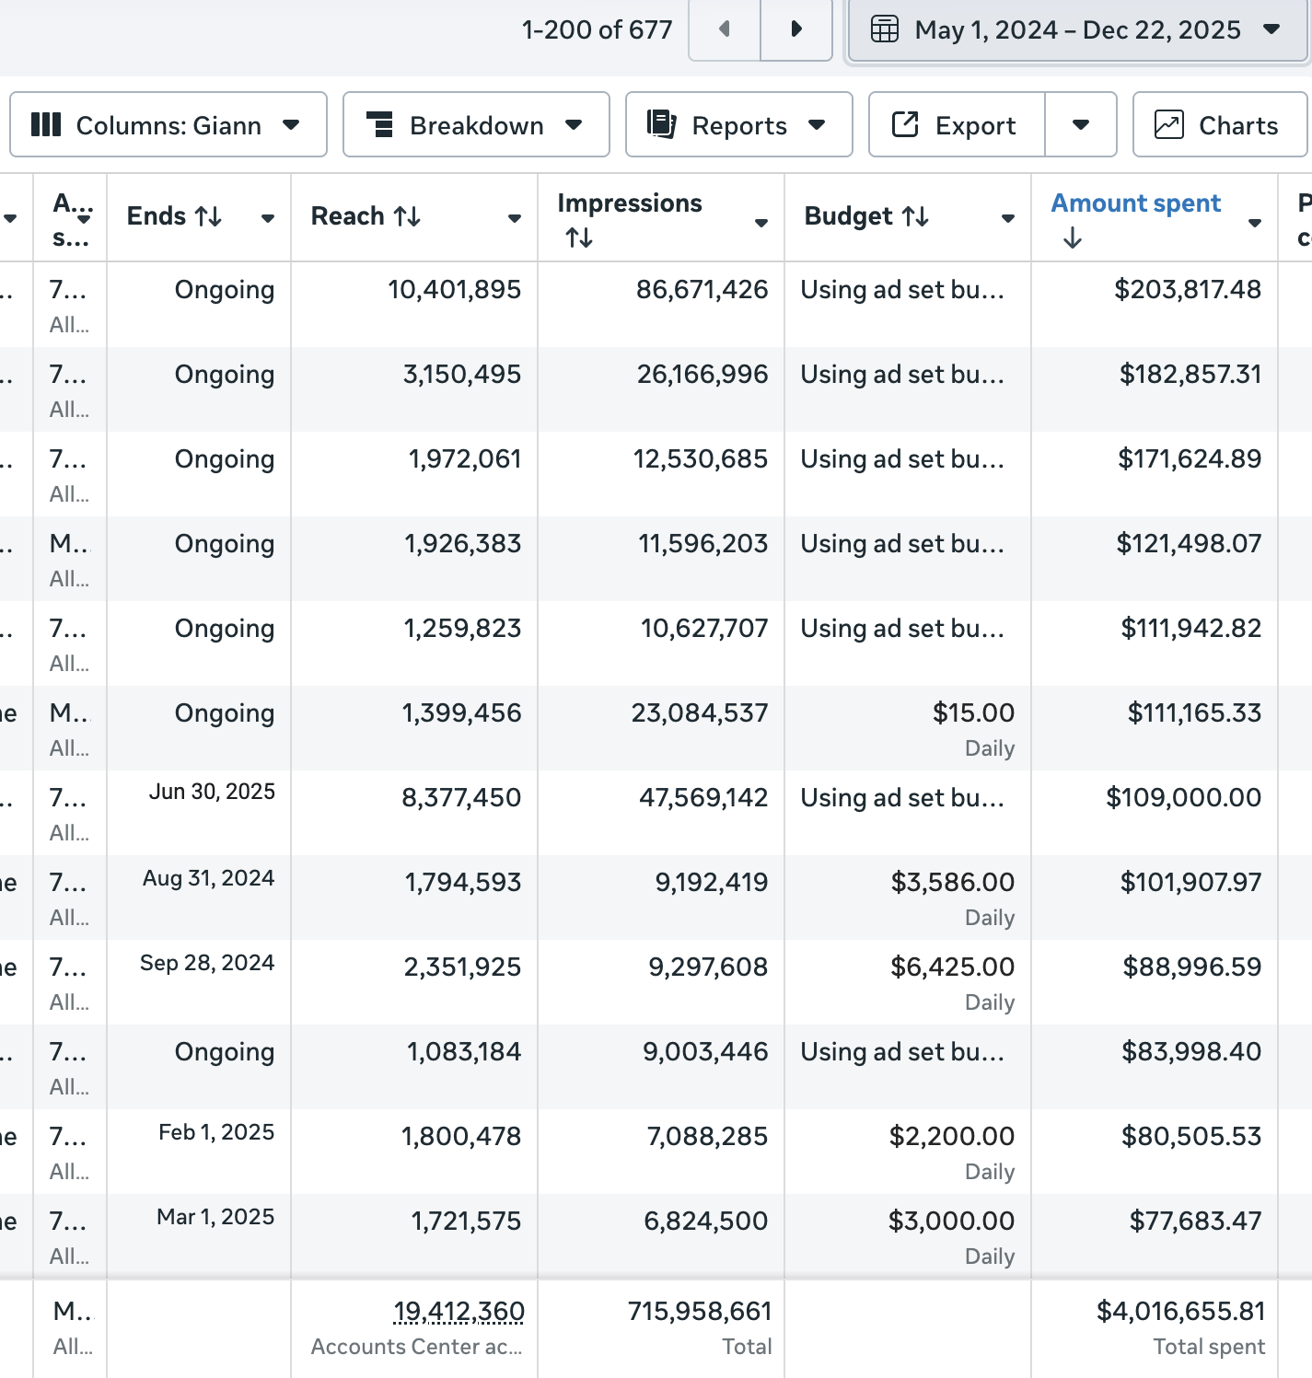Go to previous page of results

725,29
